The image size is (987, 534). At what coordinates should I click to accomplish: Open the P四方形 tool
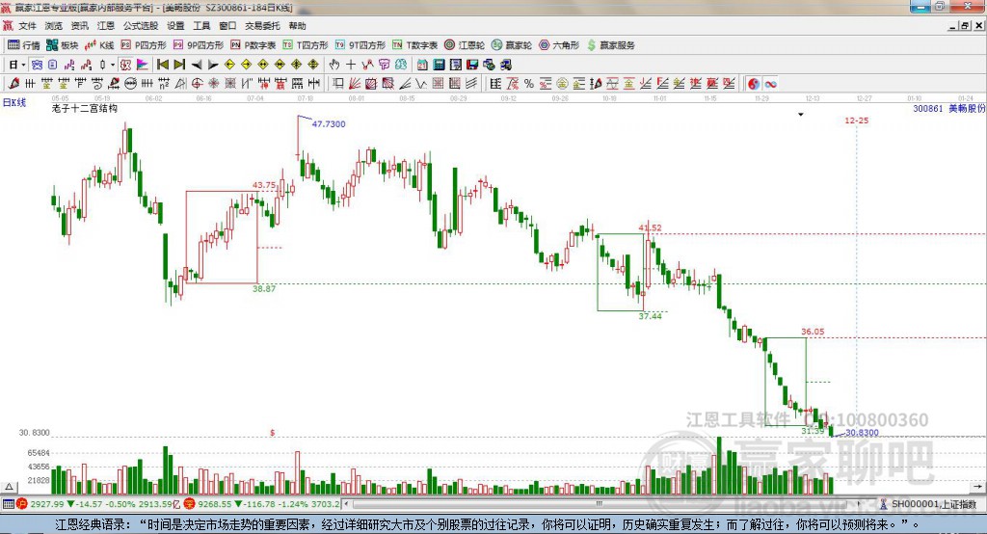[143, 45]
